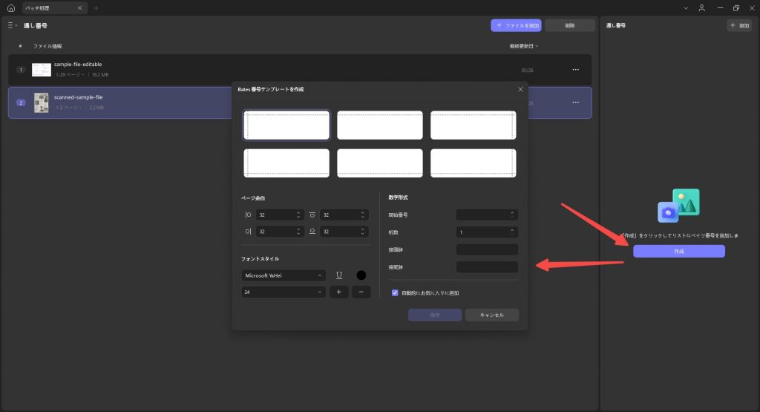The height and width of the screenshot is (412, 760).
Task: Choose the top-right position template
Action: [x=473, y=125]
